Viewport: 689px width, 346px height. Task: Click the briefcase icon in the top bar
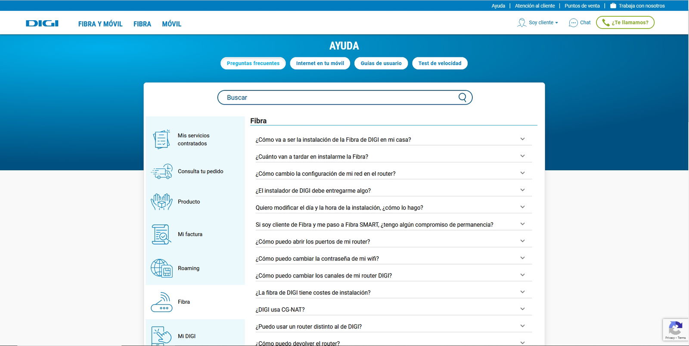pyautogui.click(x=613, y=6)
